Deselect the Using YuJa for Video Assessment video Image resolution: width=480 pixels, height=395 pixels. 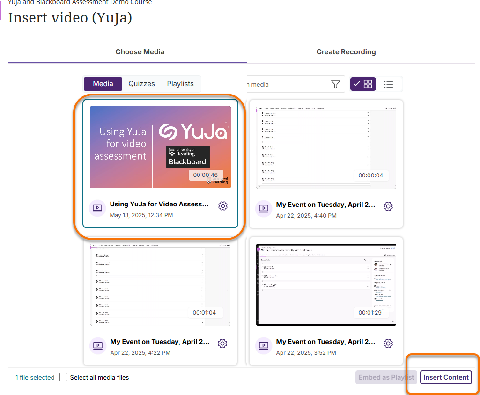coord(160,146)
